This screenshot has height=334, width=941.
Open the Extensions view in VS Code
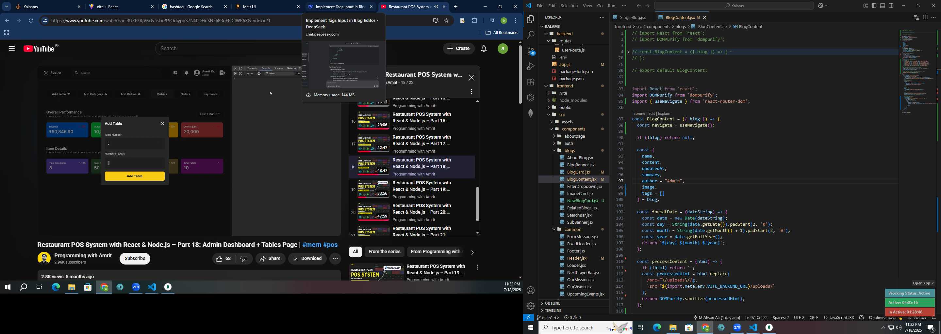[x=530, y=82]
